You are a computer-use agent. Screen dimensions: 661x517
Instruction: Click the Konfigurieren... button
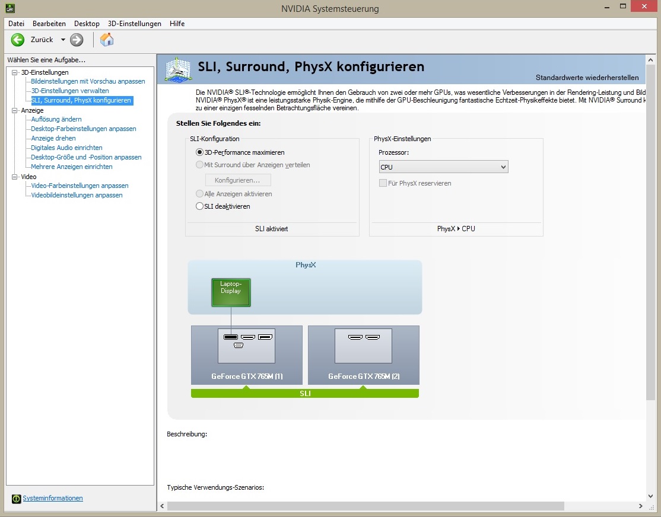point(238,180)
